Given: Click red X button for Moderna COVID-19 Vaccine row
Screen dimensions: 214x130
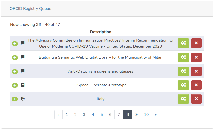Looking at the screenshot, I should [196, 43].
